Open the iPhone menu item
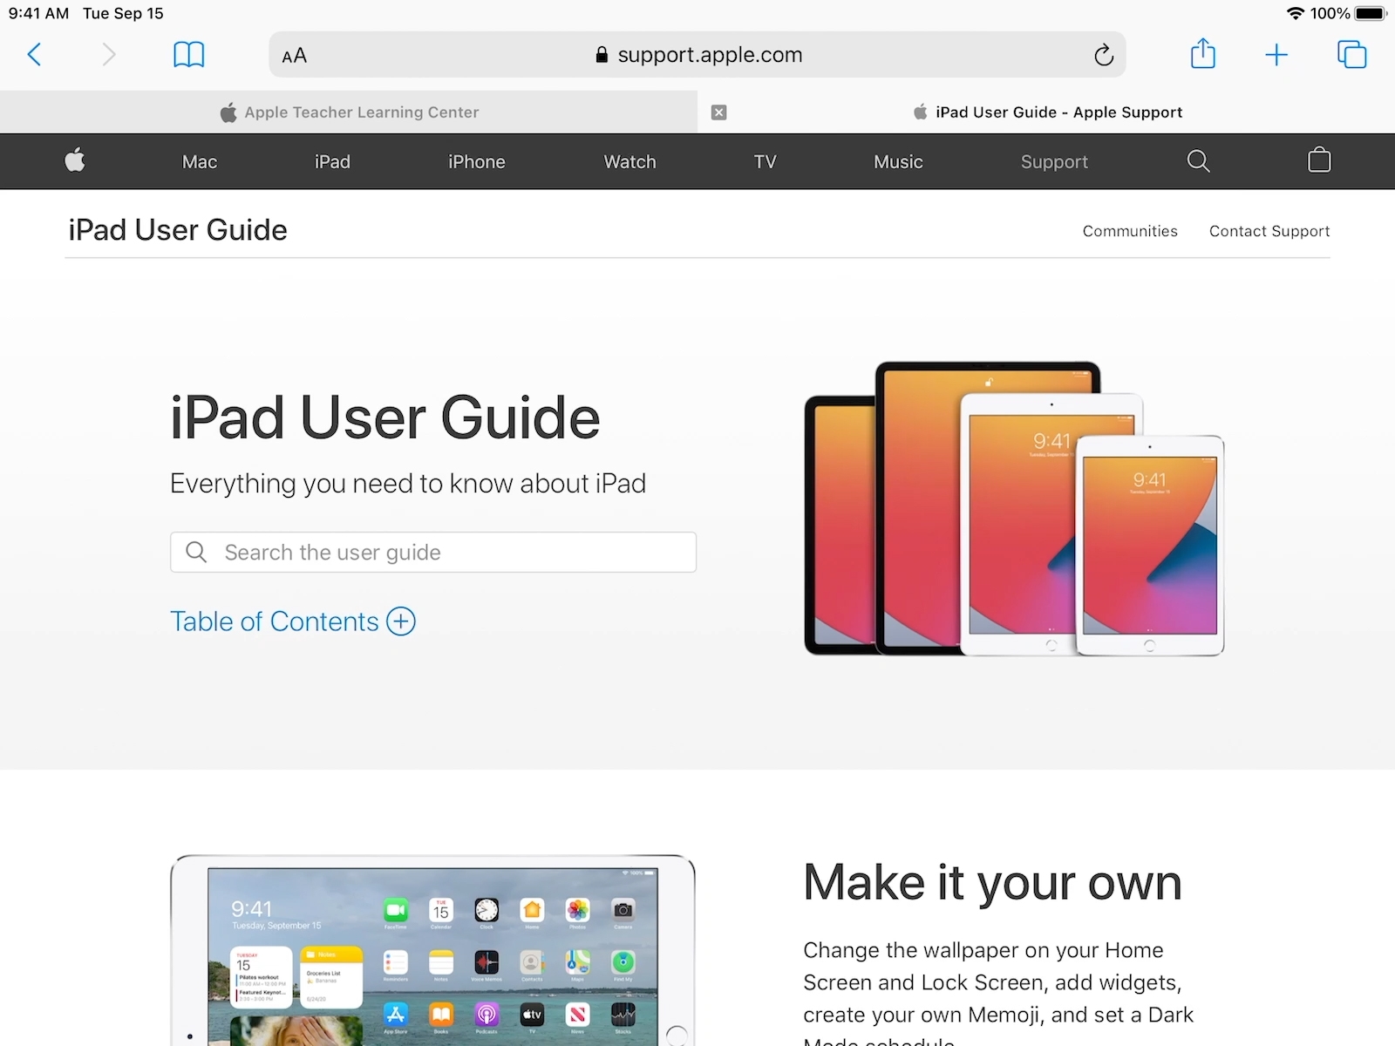 tap(477, 162)
